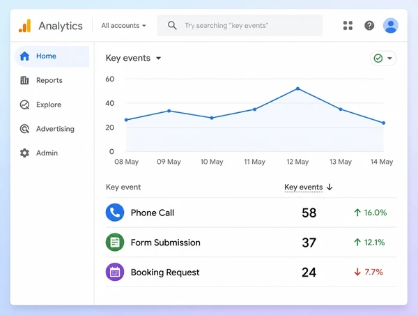418x315 pixels.
Task: Click the Admin gear icon
Action: coord(24,153)
